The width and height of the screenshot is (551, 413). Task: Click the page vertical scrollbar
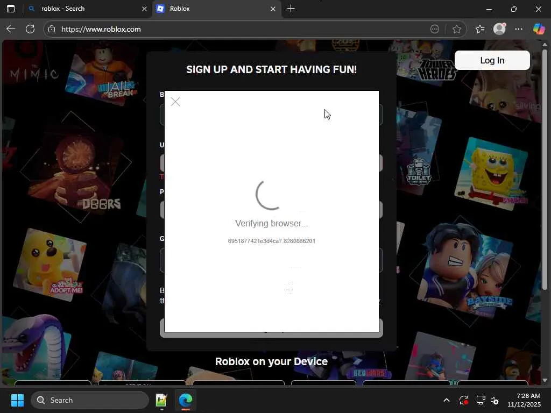click(545, 169)
